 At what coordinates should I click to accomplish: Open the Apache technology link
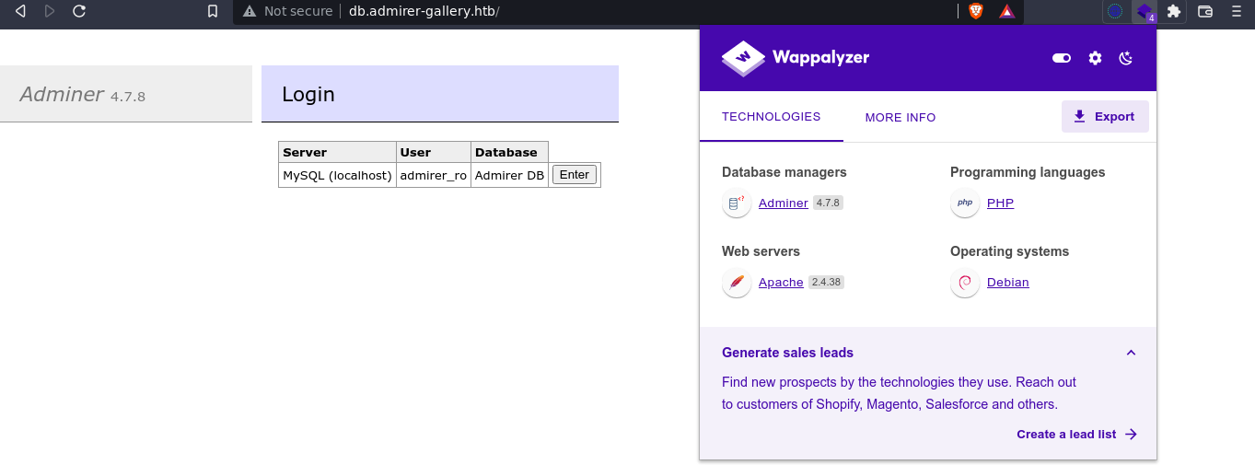tap(781, 283)
